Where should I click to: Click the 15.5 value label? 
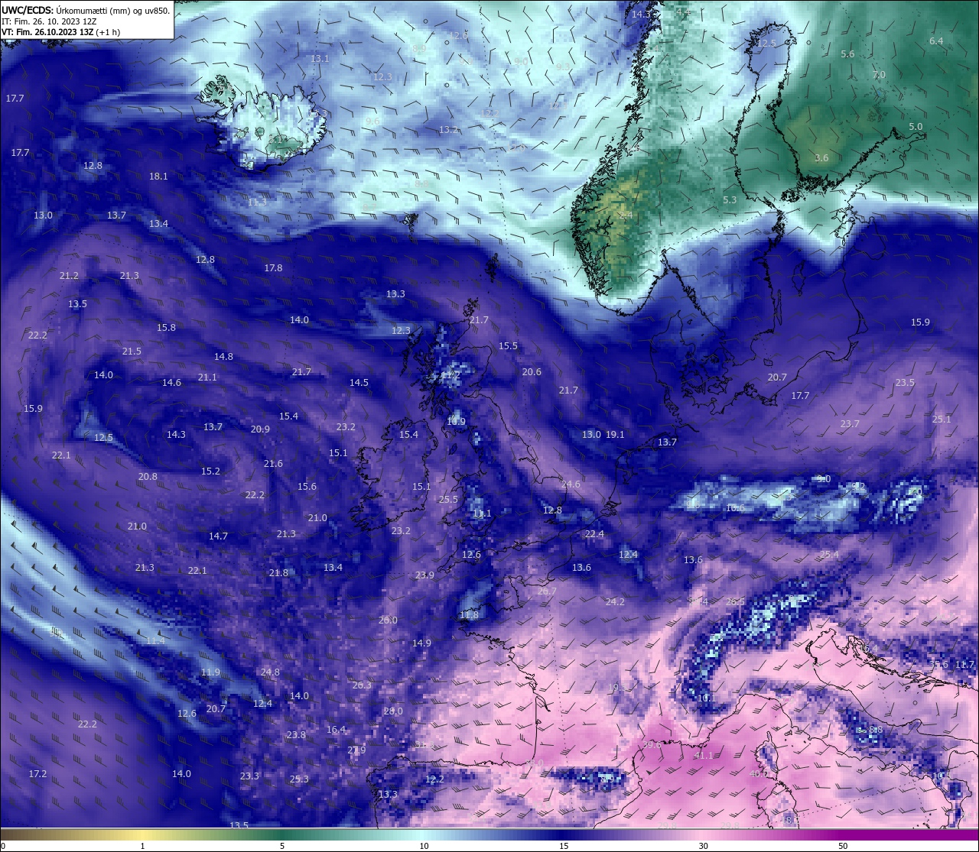[x=508, y=346]
